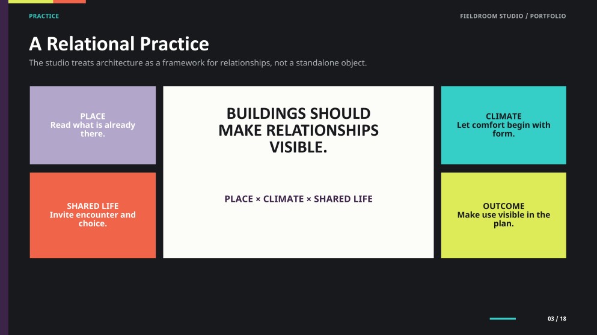Click the 03 / 18 page number

[557, 319]
